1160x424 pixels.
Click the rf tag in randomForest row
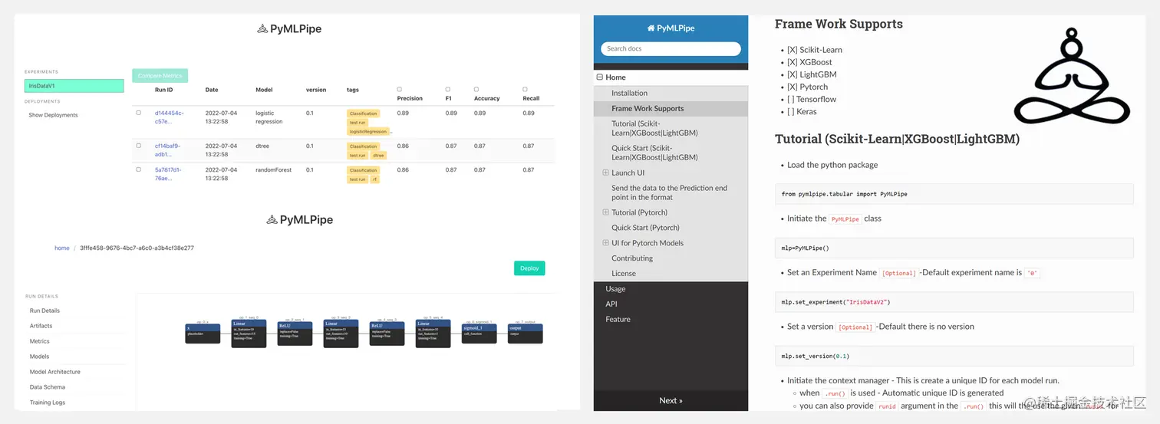click(x=375, y=179)
